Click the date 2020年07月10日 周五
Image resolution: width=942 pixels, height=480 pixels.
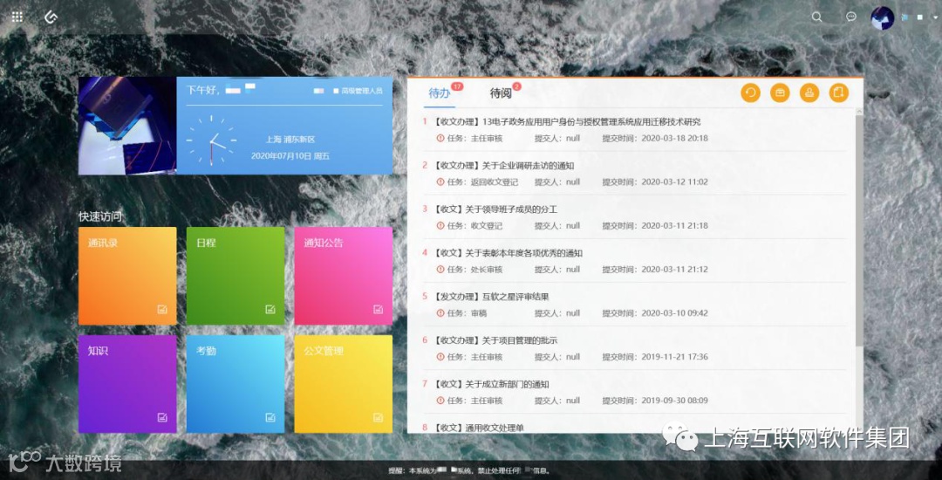[x=290, y=156]
